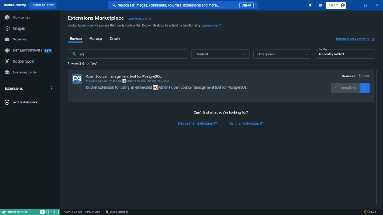
Task: Open the Build an extension link
Action: pos(244,123)
